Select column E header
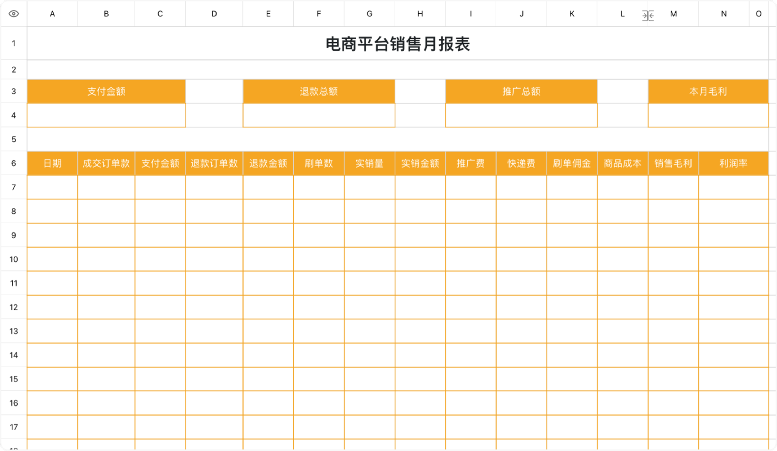777x451 pixels. (268, 14)
